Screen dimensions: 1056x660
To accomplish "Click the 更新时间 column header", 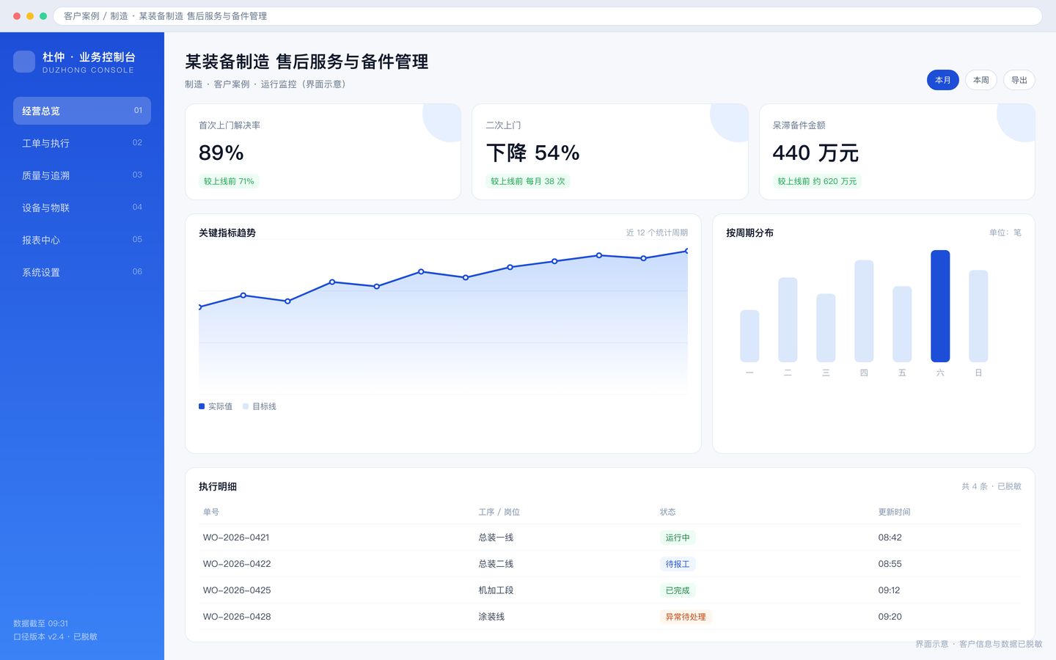I will click(895, 512).
